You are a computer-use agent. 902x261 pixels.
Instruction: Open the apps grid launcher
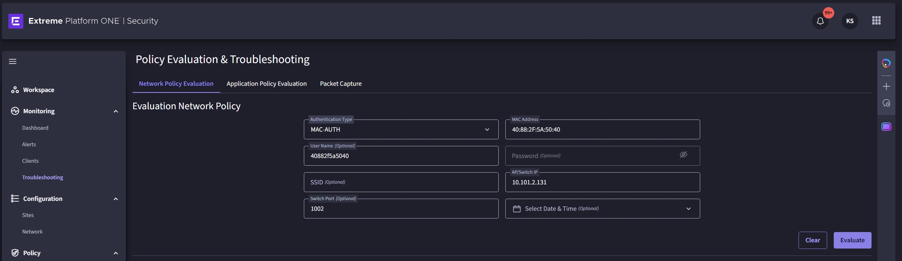pyautogui.click(x=876, y=21)
